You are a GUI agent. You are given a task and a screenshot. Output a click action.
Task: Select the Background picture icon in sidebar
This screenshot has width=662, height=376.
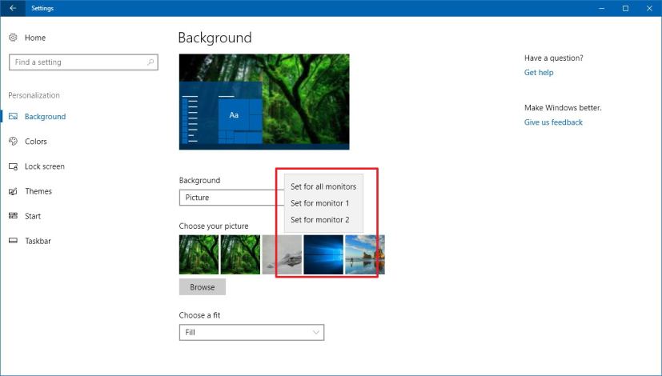pos(13,117)
